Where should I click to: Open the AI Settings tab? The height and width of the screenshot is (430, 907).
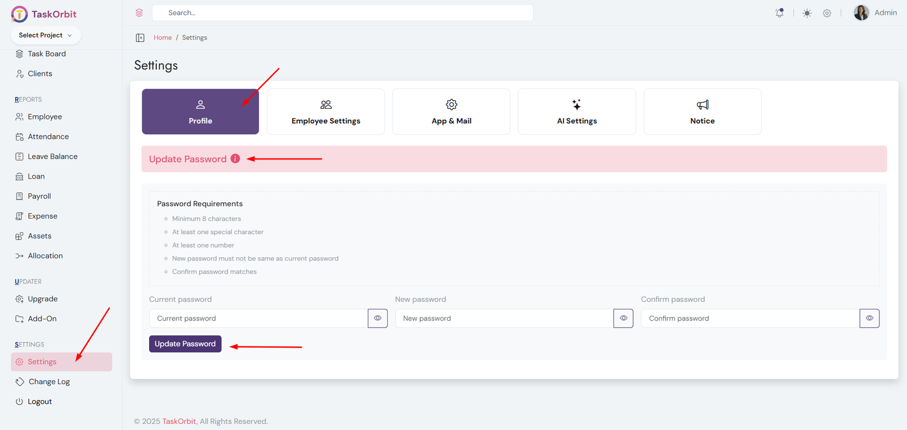click(x=577, y=112)
